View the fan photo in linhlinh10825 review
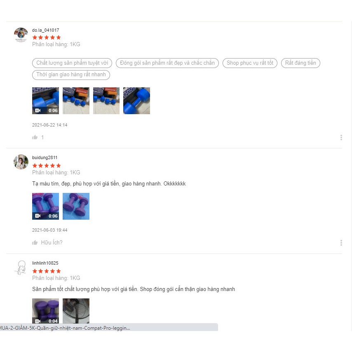The height and width of the screenshot is (352, 352). [x=76, y=311]
